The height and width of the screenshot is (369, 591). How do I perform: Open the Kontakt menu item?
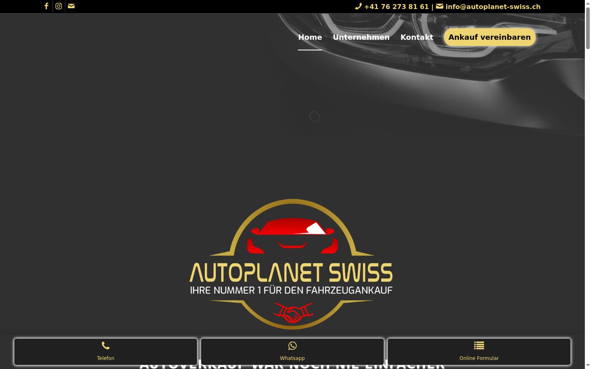[417, 37]
